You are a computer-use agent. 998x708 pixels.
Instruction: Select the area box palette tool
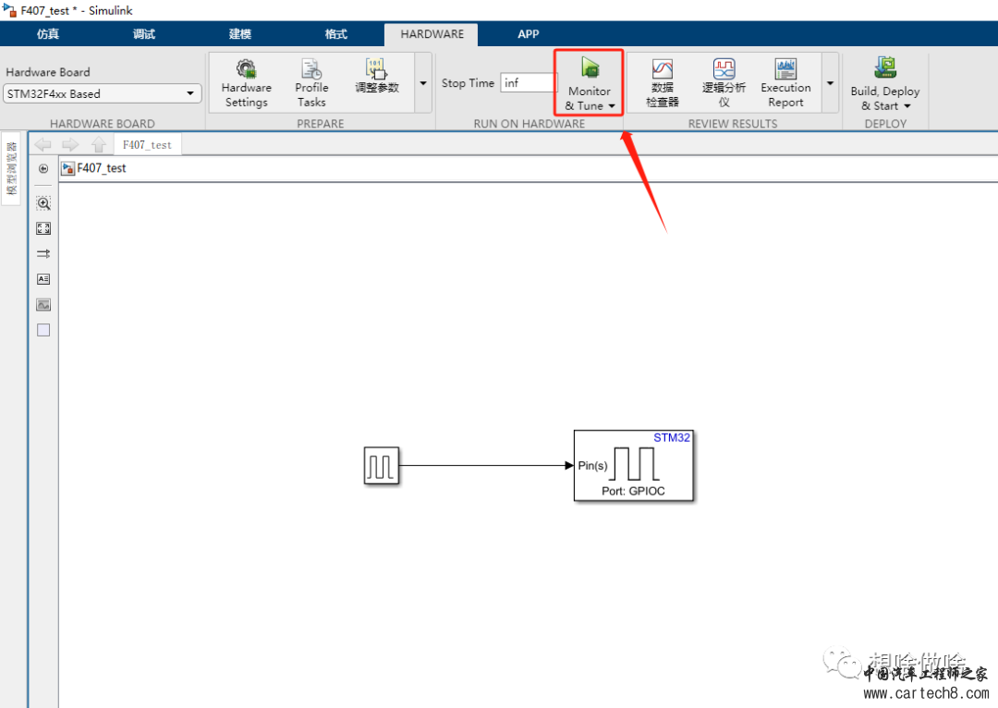pyautogui.click(x=43, y=330)
